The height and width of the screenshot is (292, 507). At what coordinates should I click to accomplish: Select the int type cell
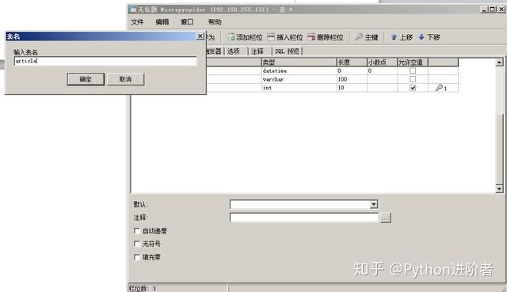(x=299, y=88)
